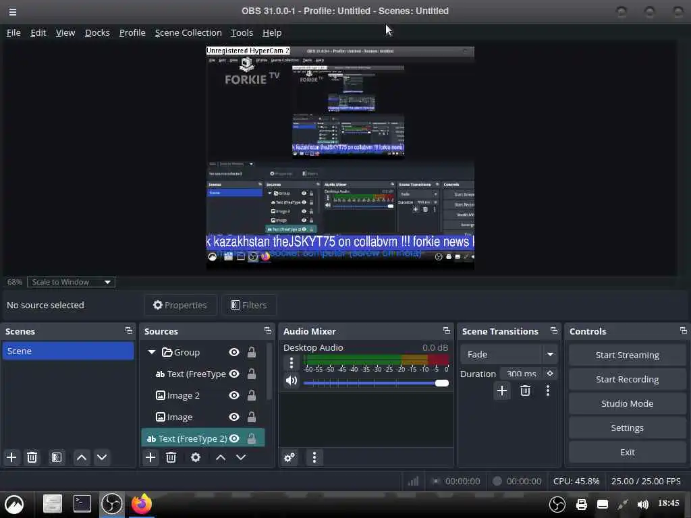Open the Profile menu

pyautogui.click(x=132, y=32)
